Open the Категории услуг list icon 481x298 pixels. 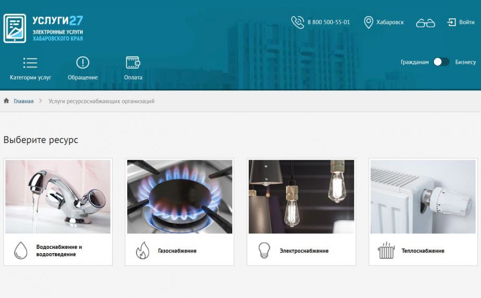coord(30,63)
